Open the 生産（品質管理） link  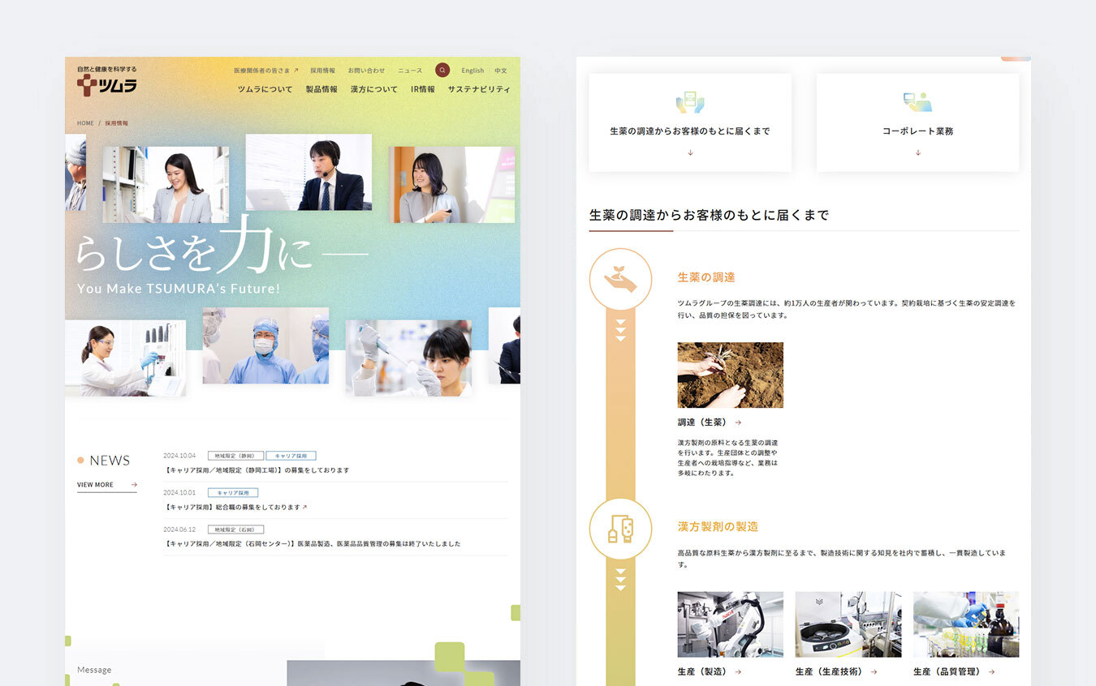click(x=954, y=671)
